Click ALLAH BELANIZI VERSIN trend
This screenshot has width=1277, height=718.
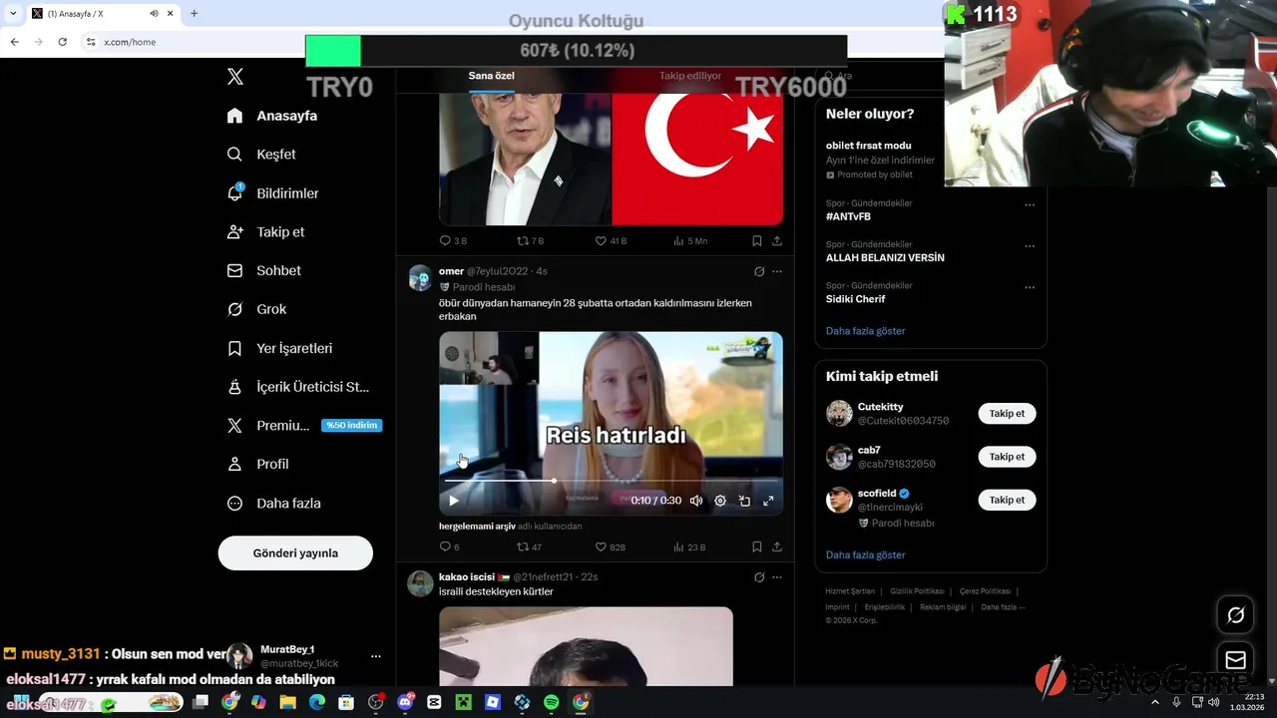(x=885, y=257)
